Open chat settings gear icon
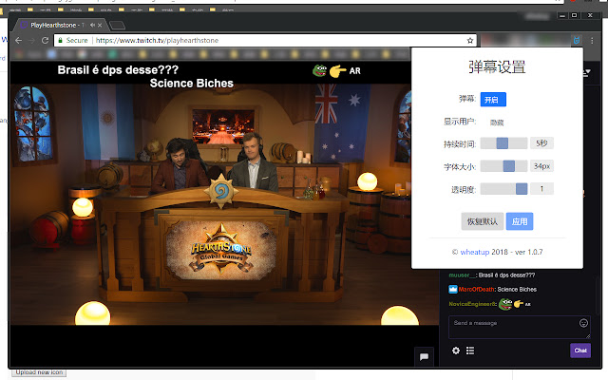This screenshot has height=380, width=608. pyautogui.click(x=456, y=351)
